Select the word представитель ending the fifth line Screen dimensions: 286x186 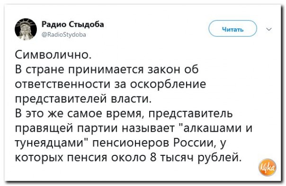pos(191,115)
